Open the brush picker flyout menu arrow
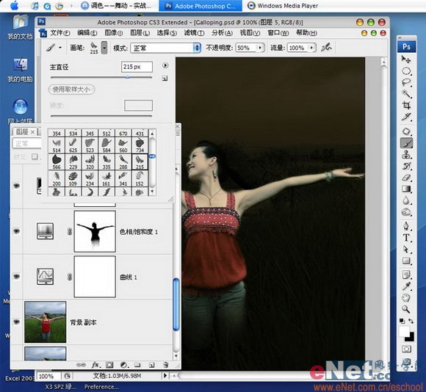 pos(165,65)
